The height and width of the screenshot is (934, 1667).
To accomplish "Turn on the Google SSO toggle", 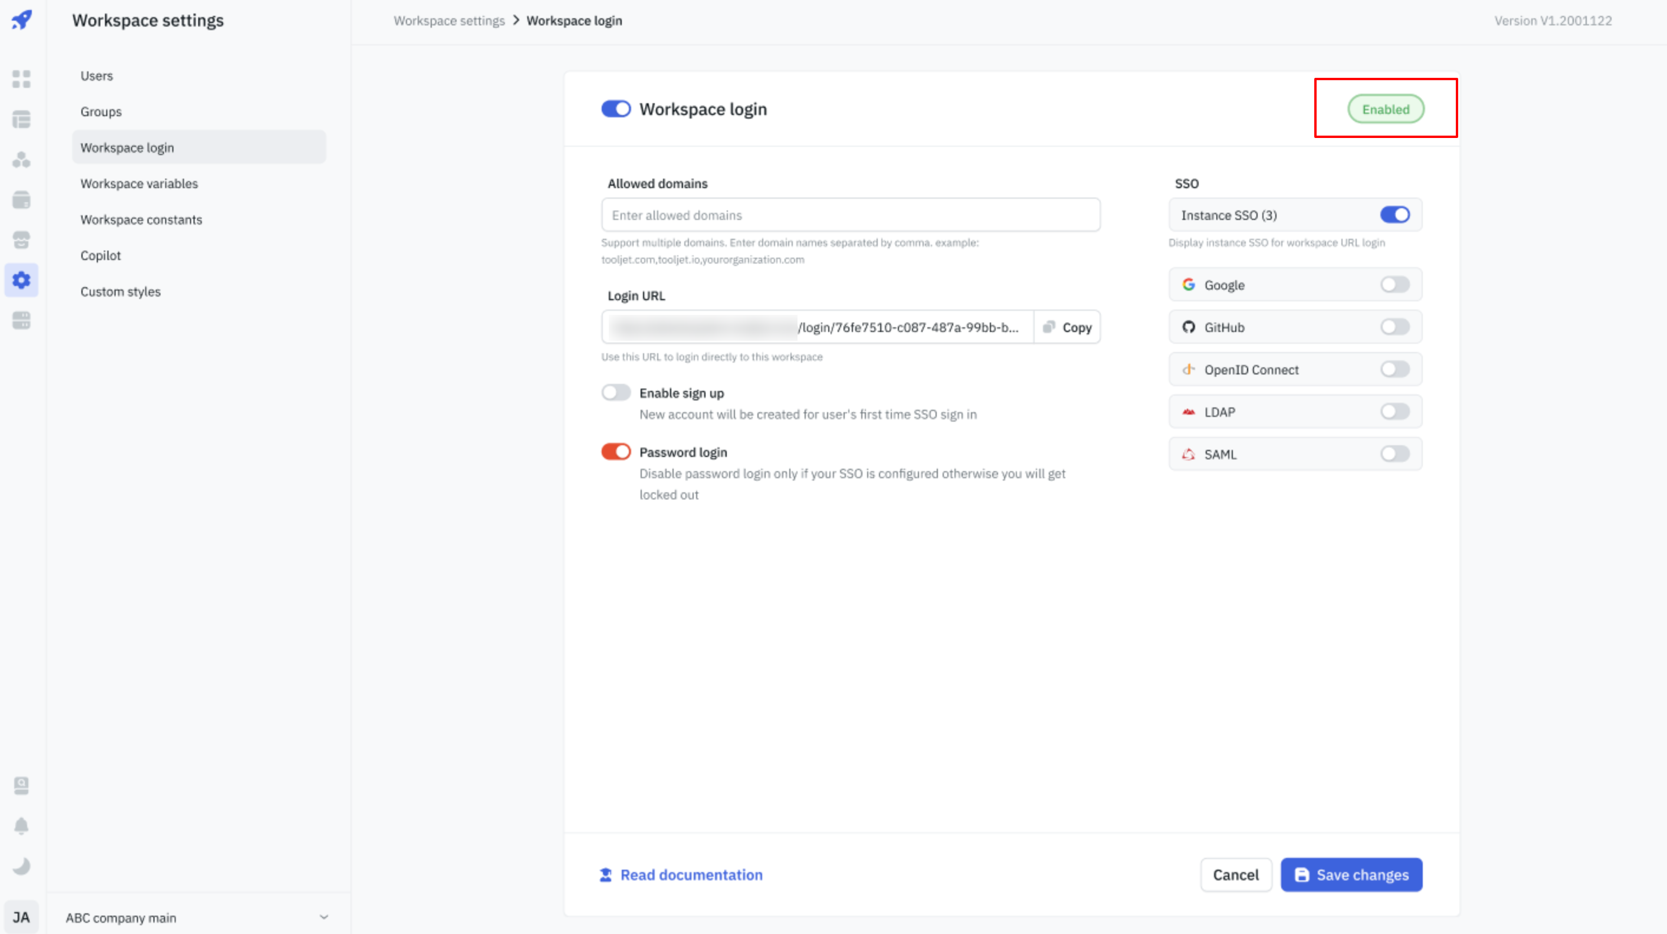I will tap(1394, 285).
